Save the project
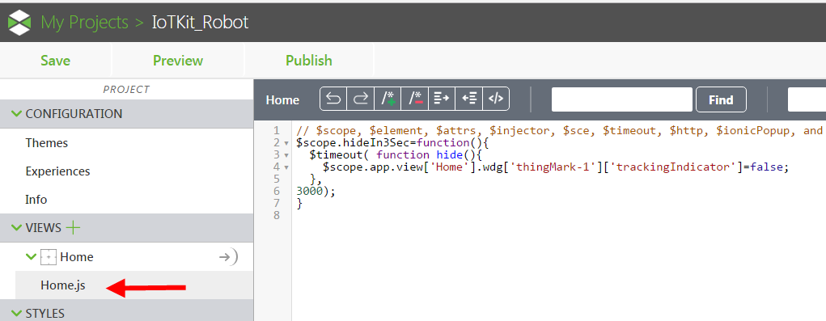 coord(55,61)
